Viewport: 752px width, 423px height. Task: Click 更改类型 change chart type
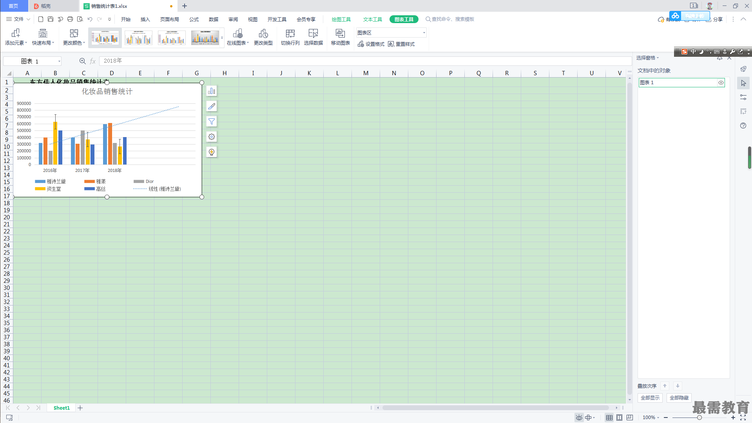[x=263, y=37]
